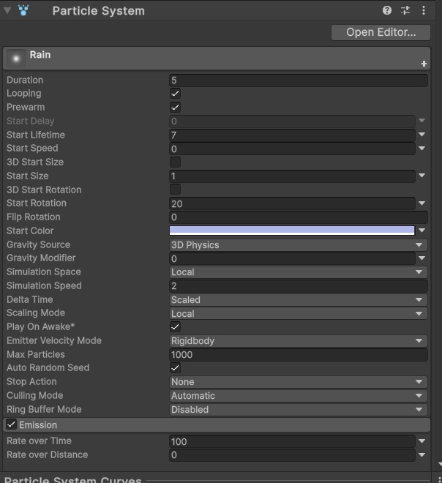Change the Emitter Velocity Mode dropdown
Screen dimensions: 442x483
point(298,341)
